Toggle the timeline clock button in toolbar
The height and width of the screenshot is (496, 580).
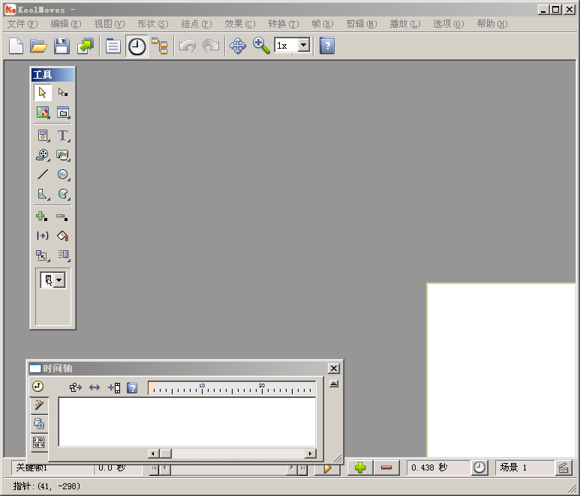pyautogui.click(x=137, y=46)
